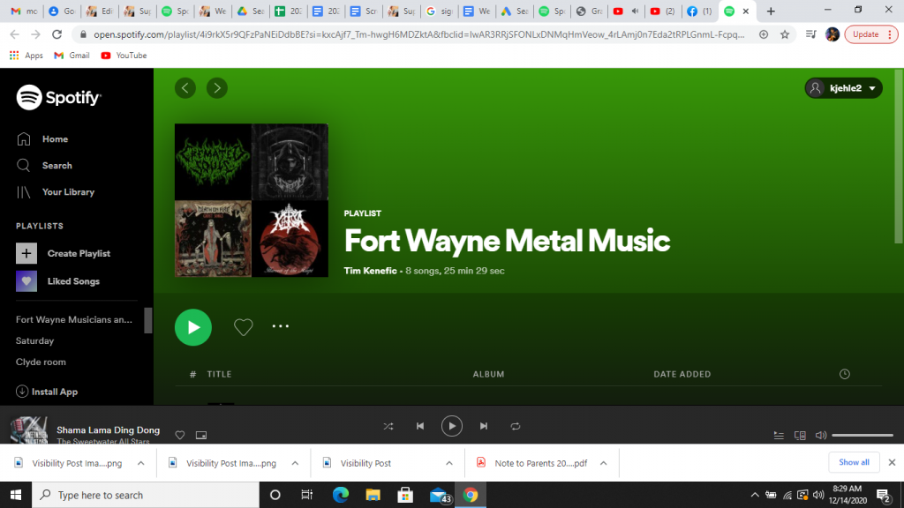Skip to the next track

click(484, 426)
